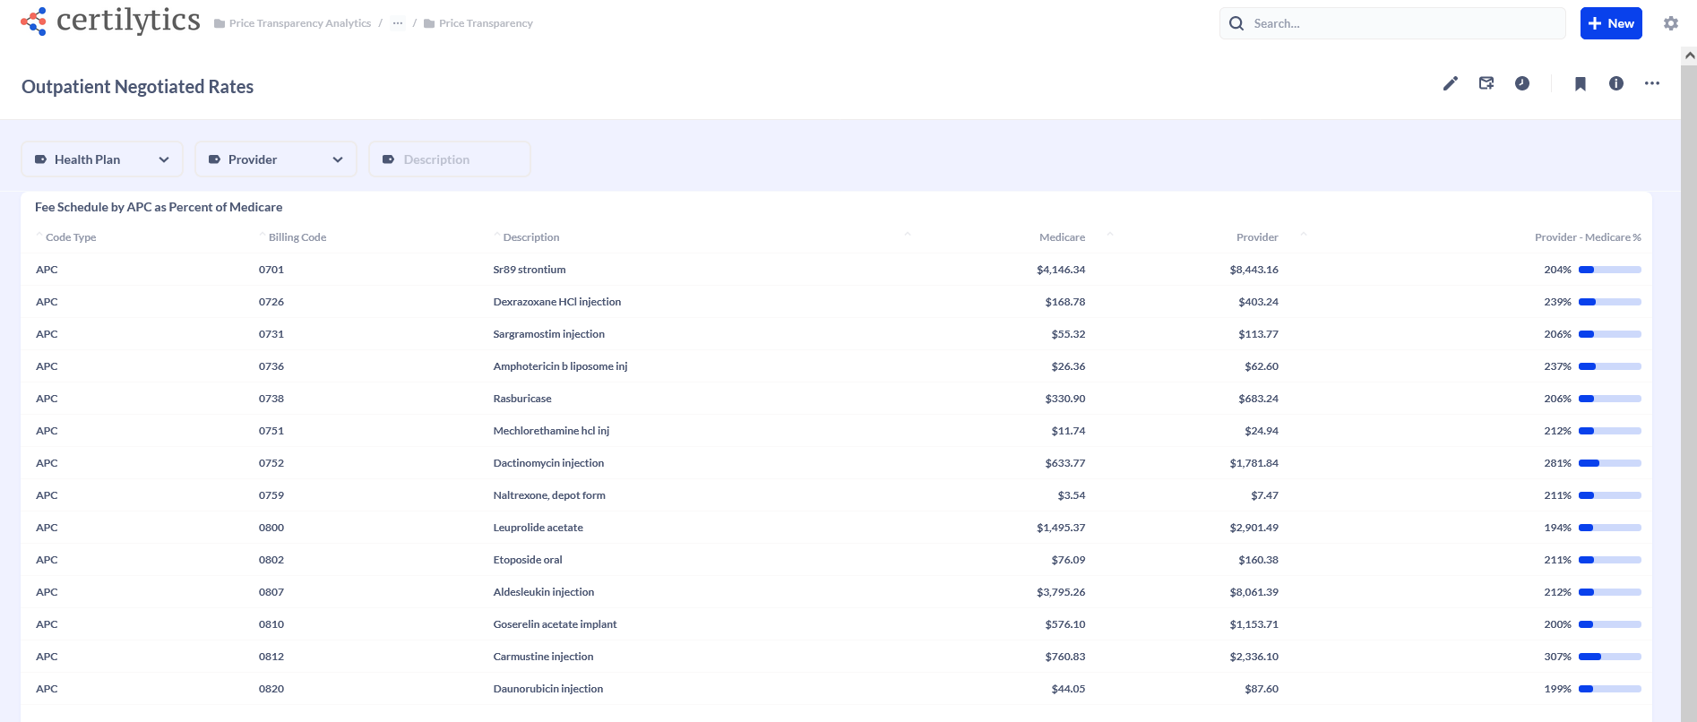The width and height of the screenshot is (1697, 722).
Task: Open the more options ellipsis menu
Action: (x=1652, y=83)
